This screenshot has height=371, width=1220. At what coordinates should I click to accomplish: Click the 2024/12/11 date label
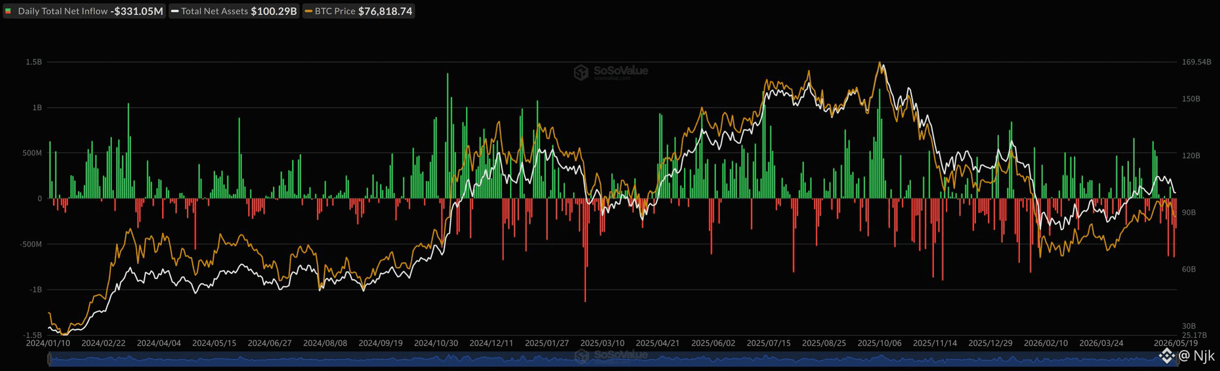[x=491, y=344]
